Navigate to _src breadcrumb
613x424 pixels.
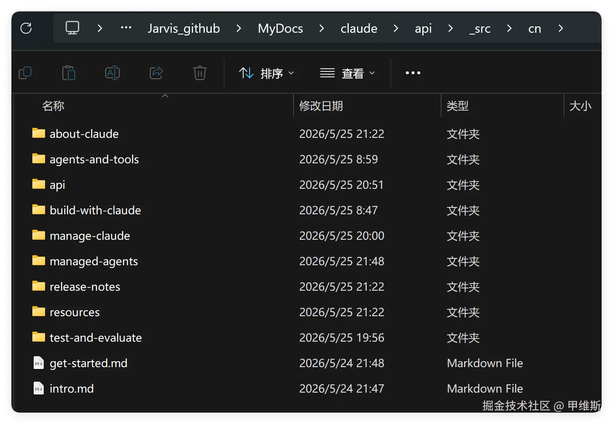[480, 29]
